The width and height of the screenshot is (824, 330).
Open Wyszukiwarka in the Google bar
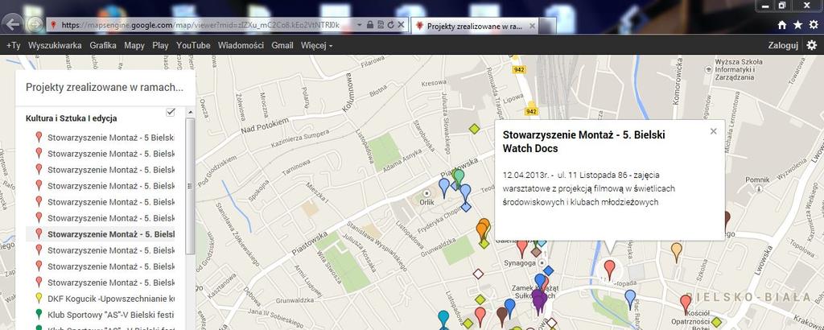tap(55, 45)
